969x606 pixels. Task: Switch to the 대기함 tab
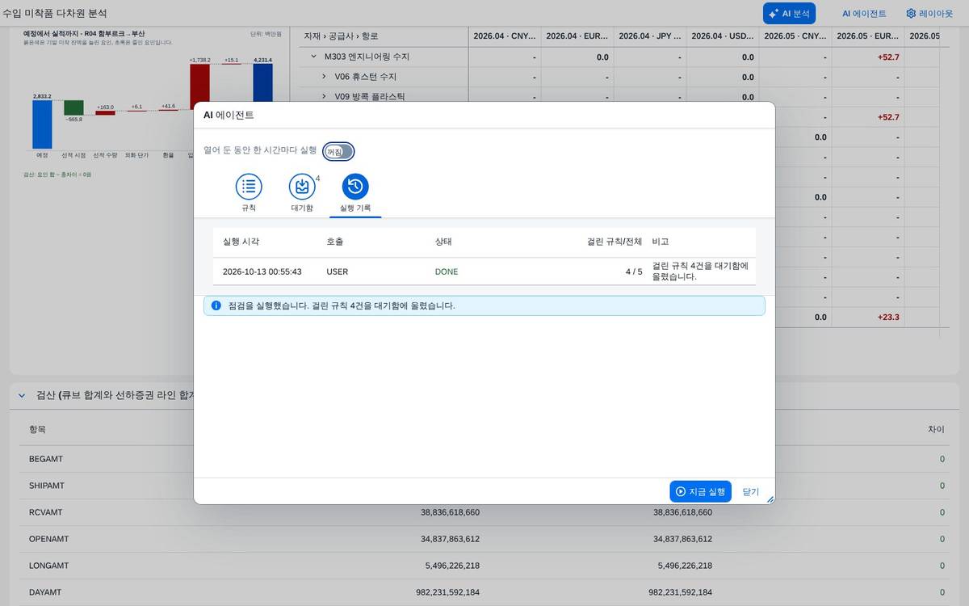coord(302,194)
